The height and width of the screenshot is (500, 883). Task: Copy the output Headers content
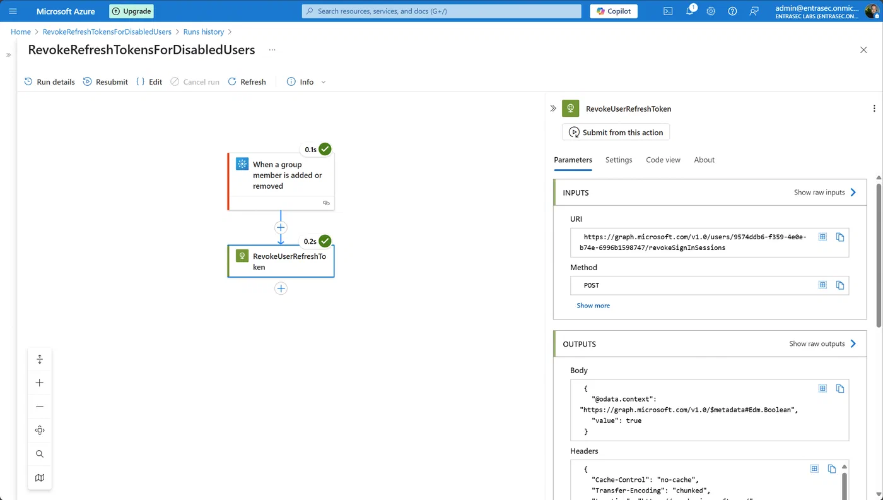click(832, 468)
